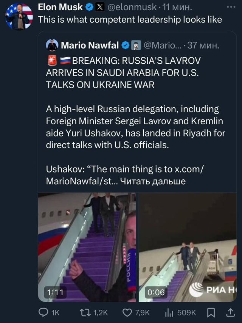
Task: Open the views analytics bar icon
Action: (168, 312)
